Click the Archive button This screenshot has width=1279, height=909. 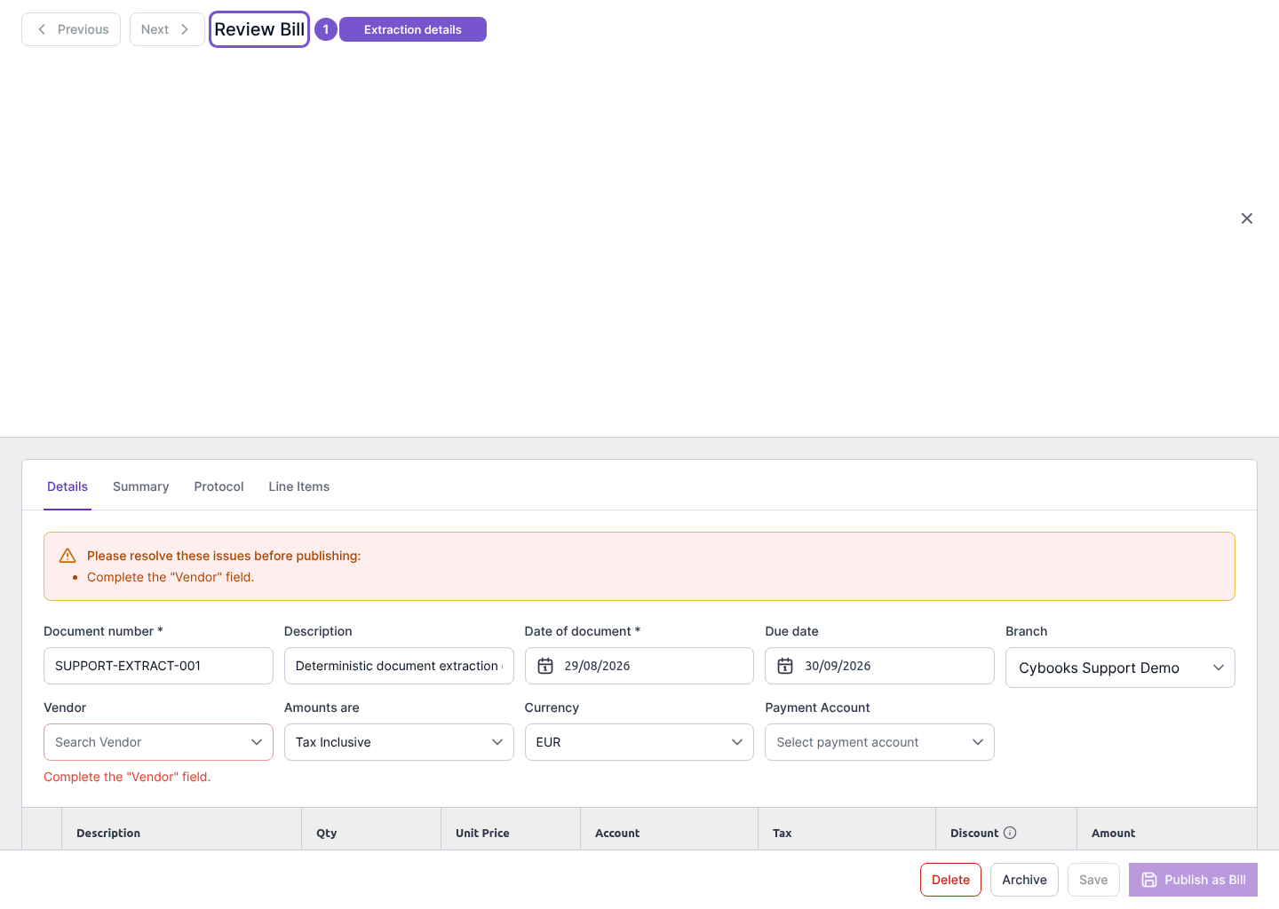pos(1024,880)
